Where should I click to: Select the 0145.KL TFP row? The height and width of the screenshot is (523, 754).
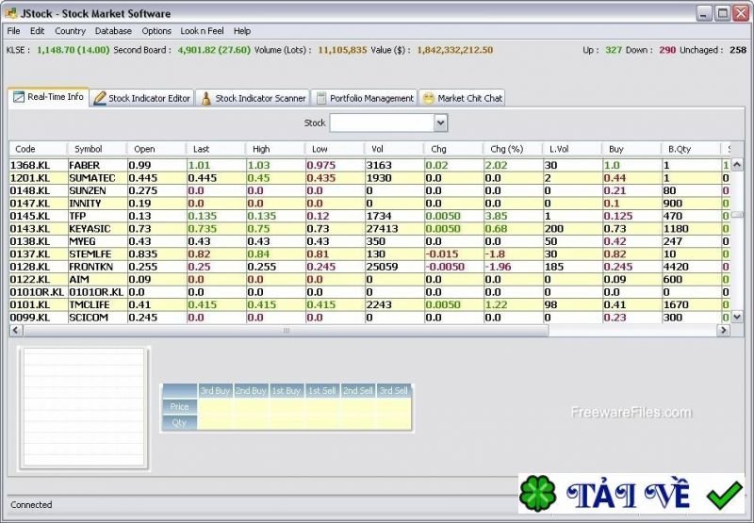pos(369,216)
